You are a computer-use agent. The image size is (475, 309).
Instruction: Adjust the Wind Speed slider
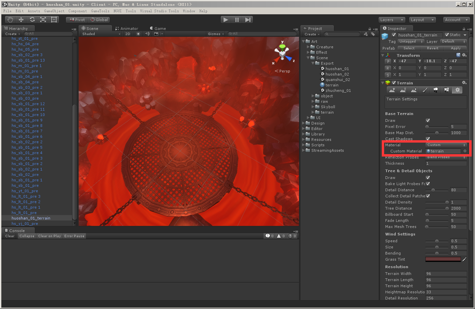pos(437,241)
